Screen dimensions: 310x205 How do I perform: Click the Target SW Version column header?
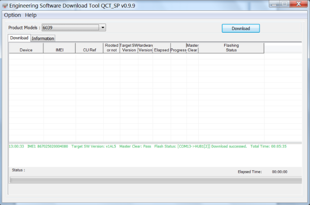pyautogui.click(x=129, y=48)
